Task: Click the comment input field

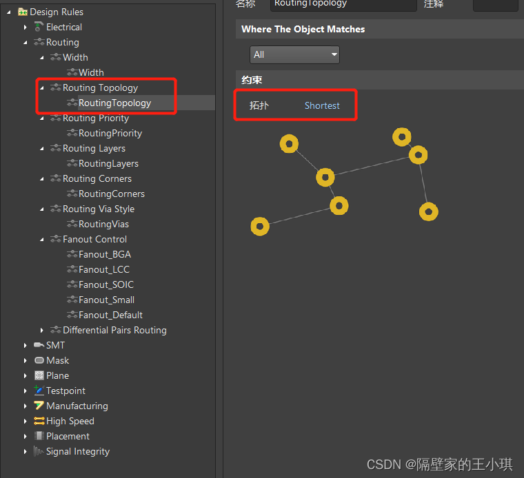Action: tap(496, 5)
